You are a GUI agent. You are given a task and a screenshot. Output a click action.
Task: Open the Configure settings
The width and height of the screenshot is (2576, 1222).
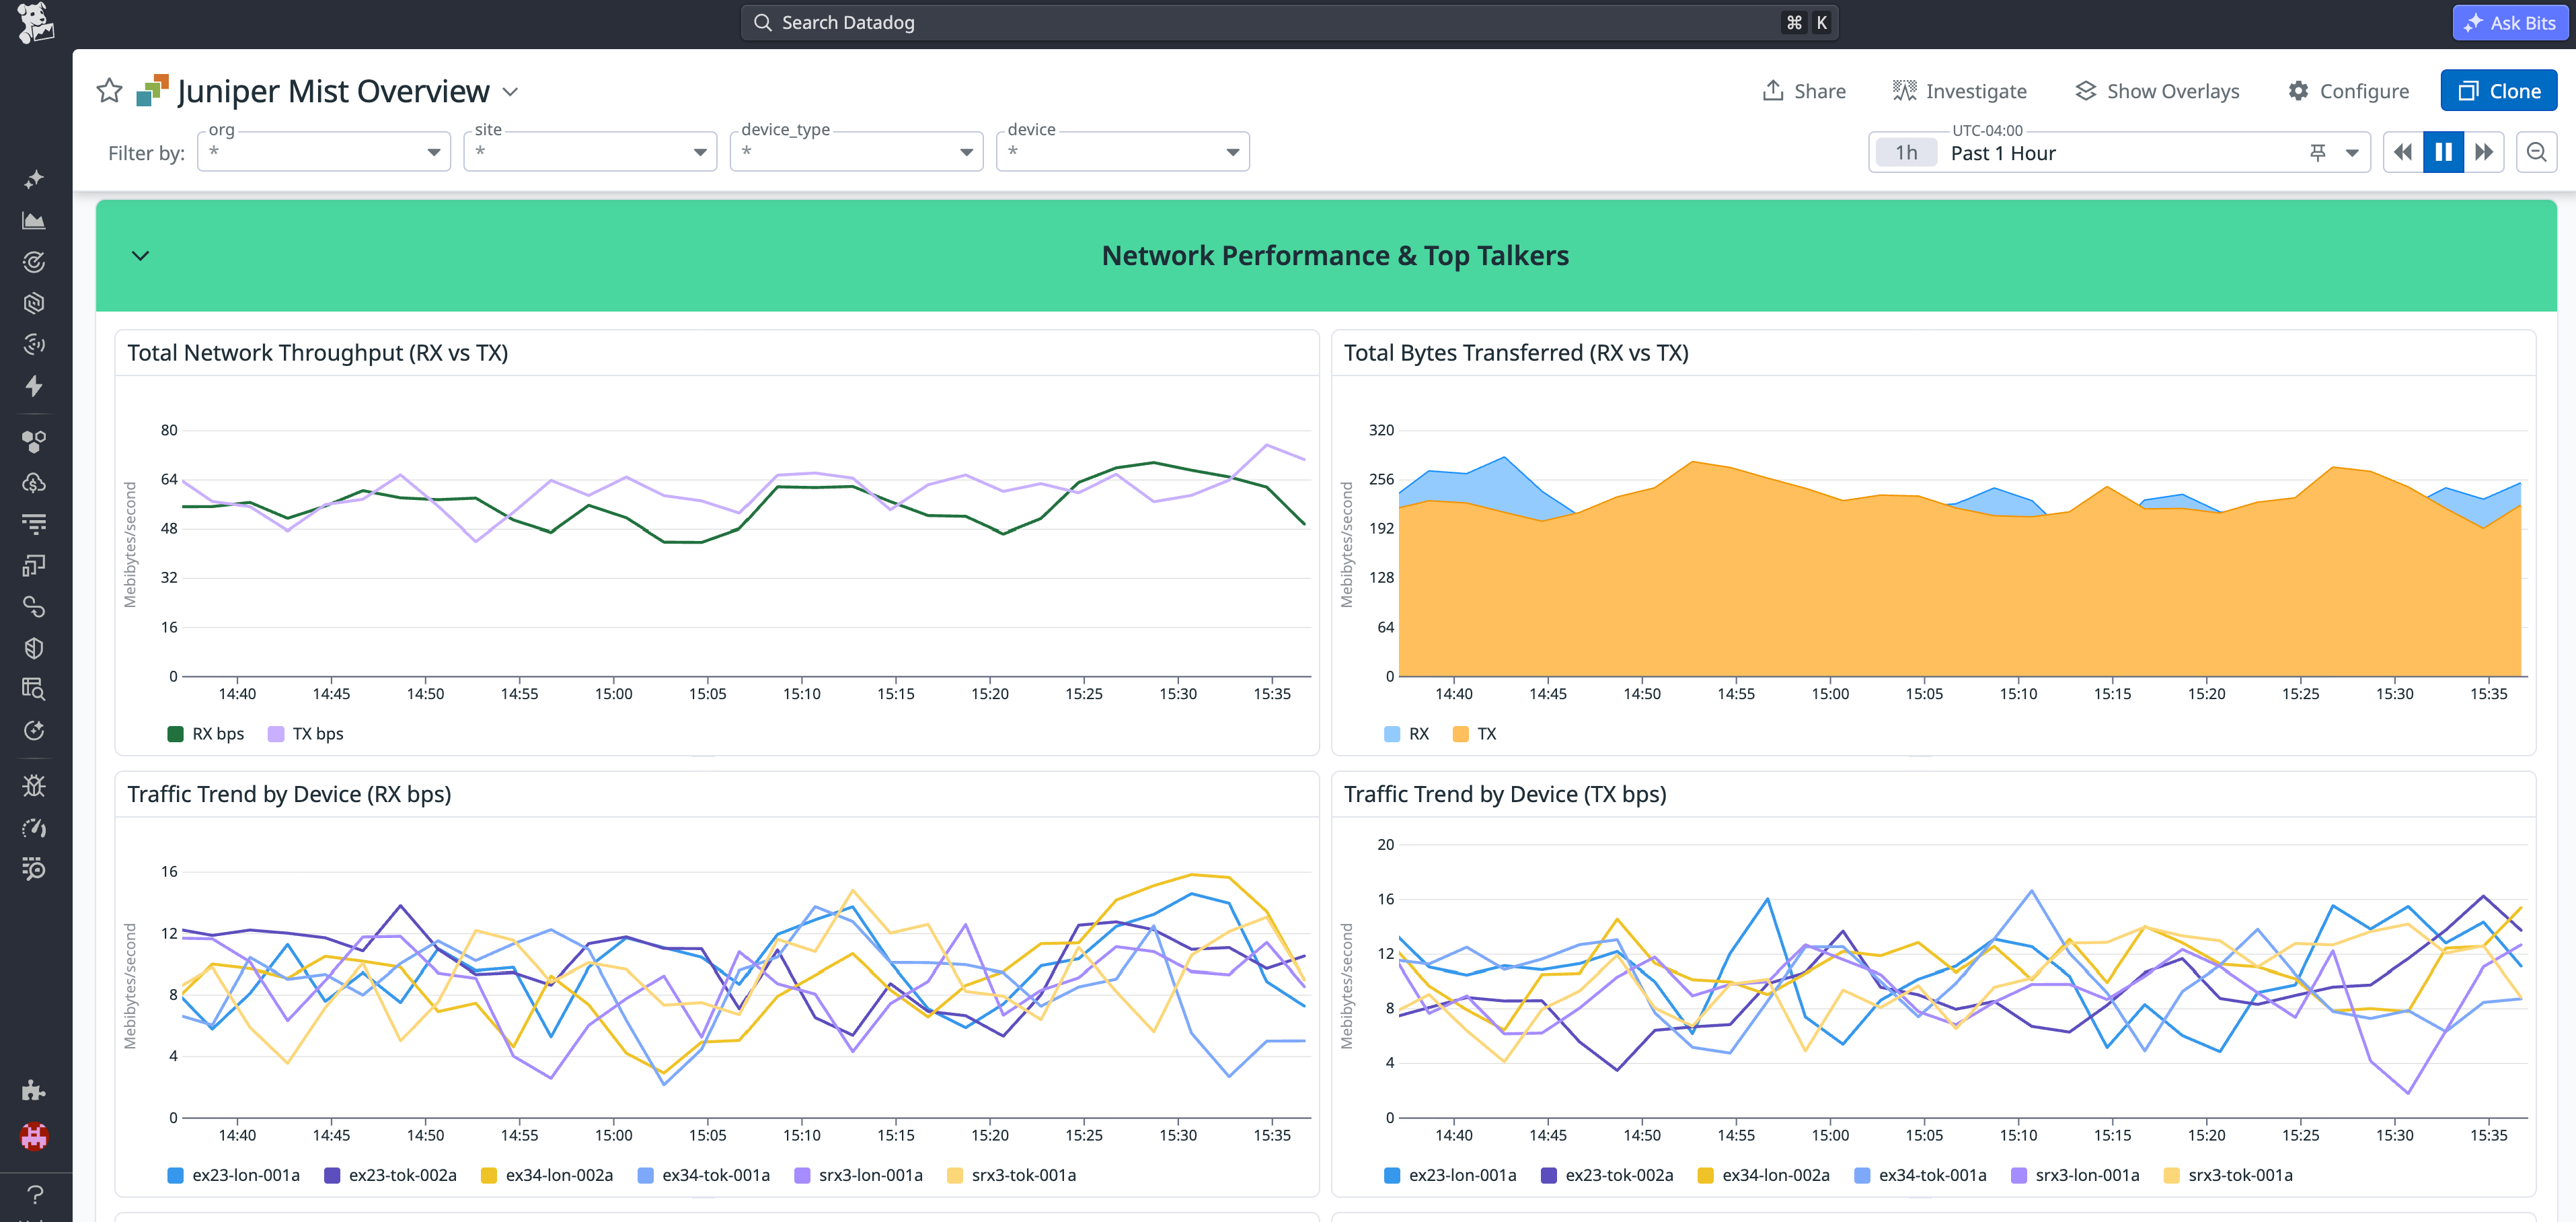coord(2348,91)
